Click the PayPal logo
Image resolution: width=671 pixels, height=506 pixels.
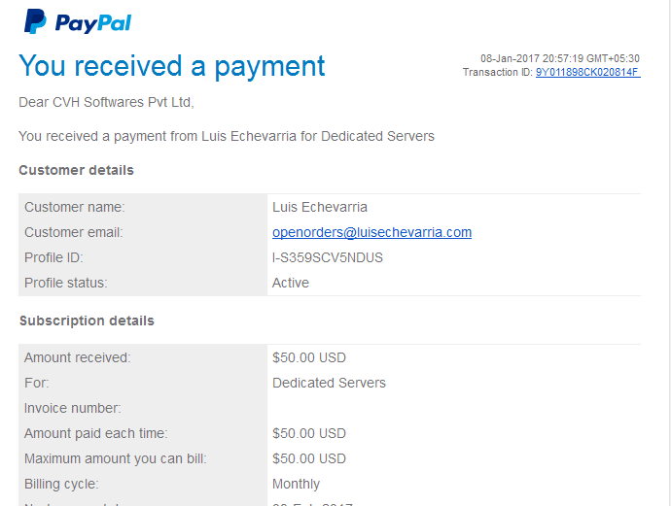tap(78, 21)
